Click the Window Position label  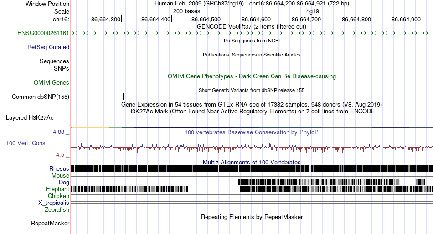[x=47, y=4]
